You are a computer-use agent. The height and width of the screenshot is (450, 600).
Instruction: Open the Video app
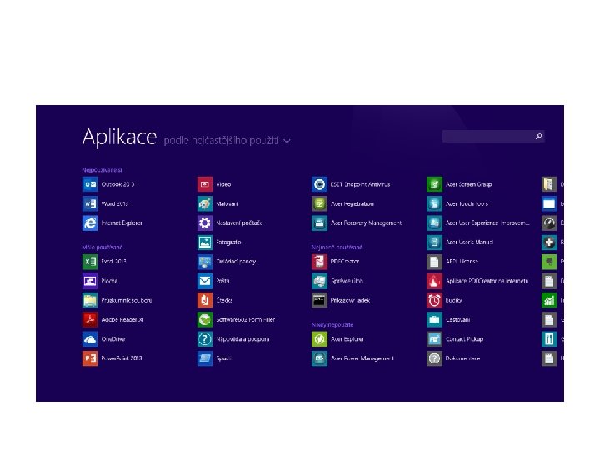point(214,184)
